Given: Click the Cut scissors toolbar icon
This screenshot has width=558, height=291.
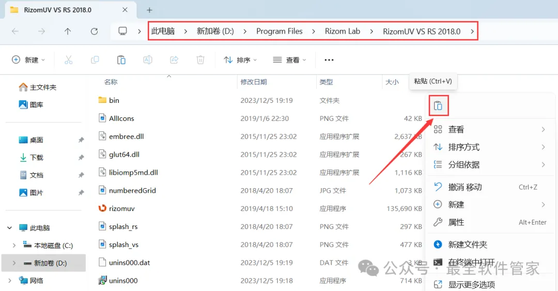Looking at the screenshot, I should point(68,60).
